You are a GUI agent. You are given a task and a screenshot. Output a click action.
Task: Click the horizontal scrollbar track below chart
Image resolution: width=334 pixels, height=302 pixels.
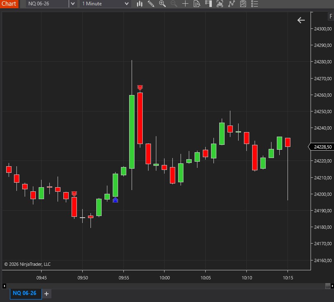[x=165, y=286]
